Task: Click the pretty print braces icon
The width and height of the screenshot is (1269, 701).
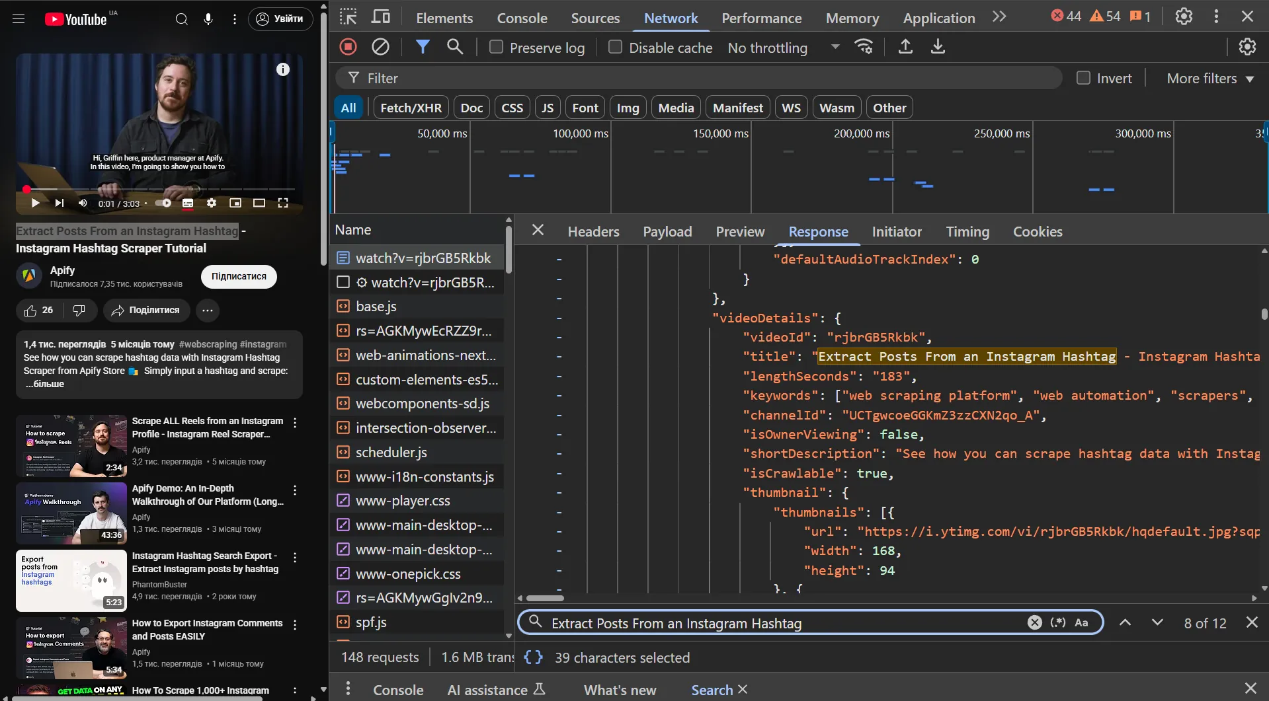Action: [x=533, y=657]
